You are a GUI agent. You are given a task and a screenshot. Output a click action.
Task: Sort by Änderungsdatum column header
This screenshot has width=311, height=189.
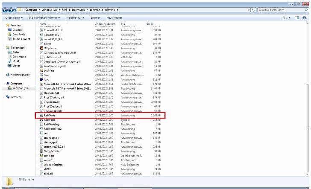105,24
